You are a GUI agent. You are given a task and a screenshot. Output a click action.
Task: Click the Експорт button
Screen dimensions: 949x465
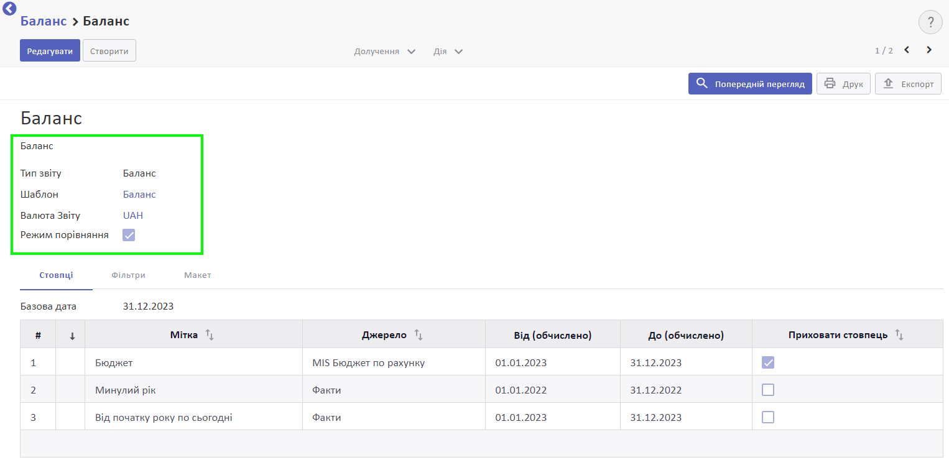[x=908, y=84]
